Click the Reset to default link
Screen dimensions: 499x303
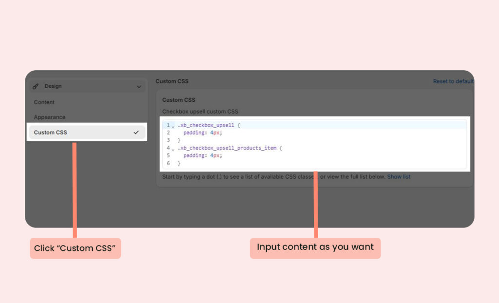point(453,81)
